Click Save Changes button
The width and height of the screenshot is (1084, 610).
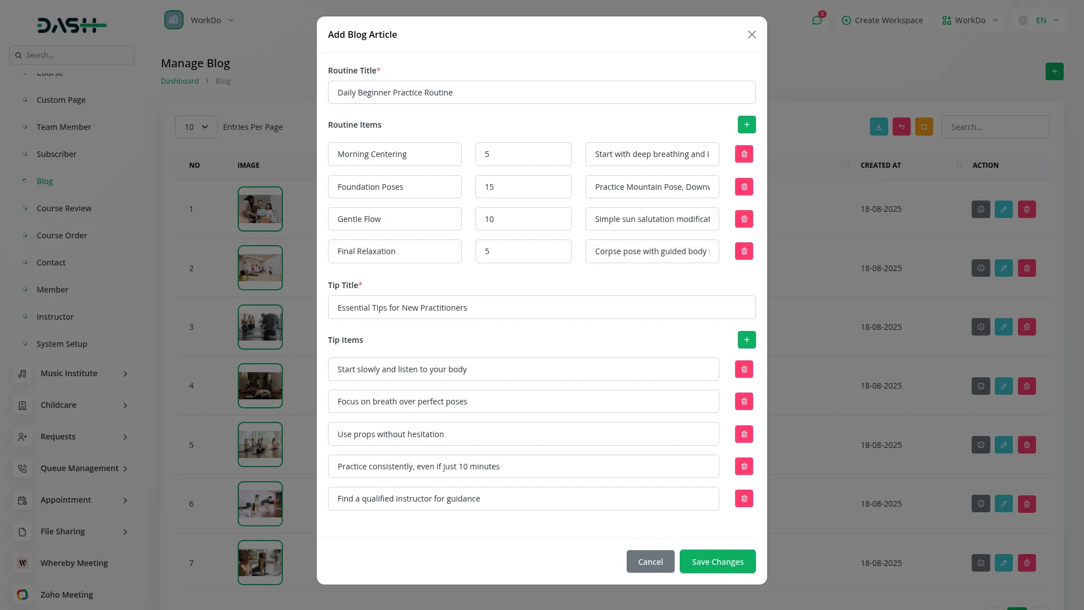[x=717, y=562]
